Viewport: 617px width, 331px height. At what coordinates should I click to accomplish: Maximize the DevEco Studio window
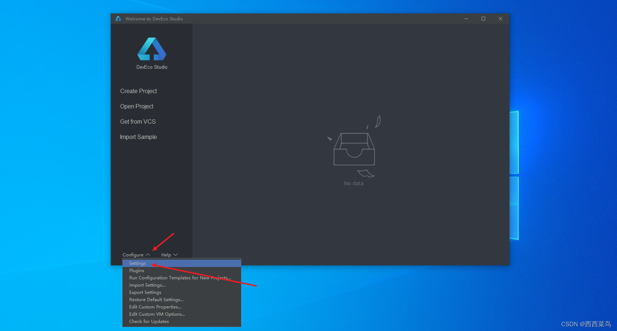click(x=483, y=19)
